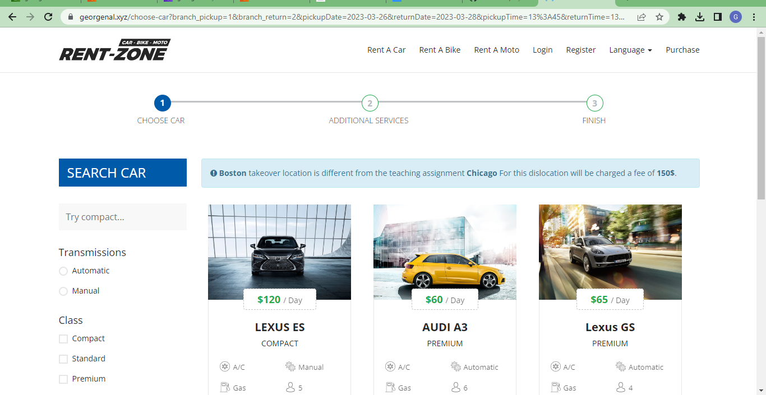The height and width of the screenshot is (395, 766).
Task: Check the Standard class checkbox
Action: pyautogui.click(x=63, y=359)
